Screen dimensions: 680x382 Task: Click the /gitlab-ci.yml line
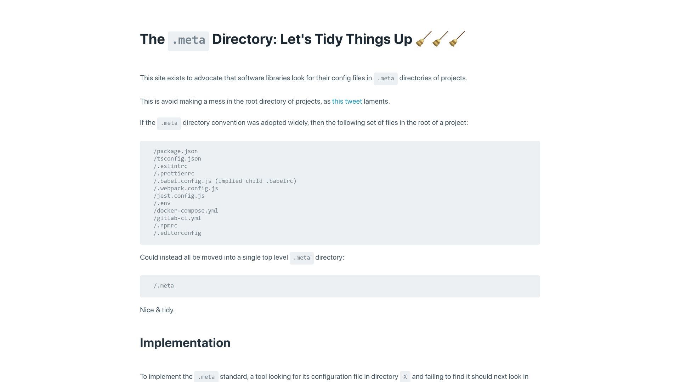tap(177, 218)
